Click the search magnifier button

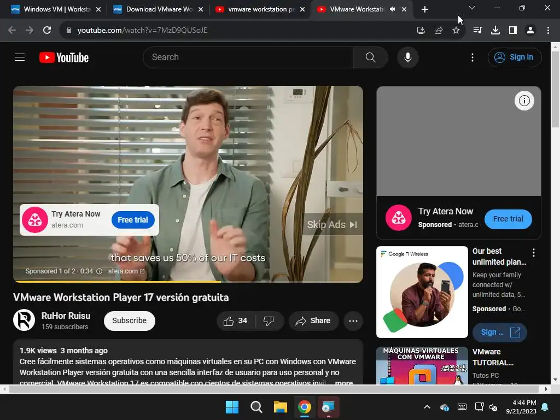coord(370,57)
